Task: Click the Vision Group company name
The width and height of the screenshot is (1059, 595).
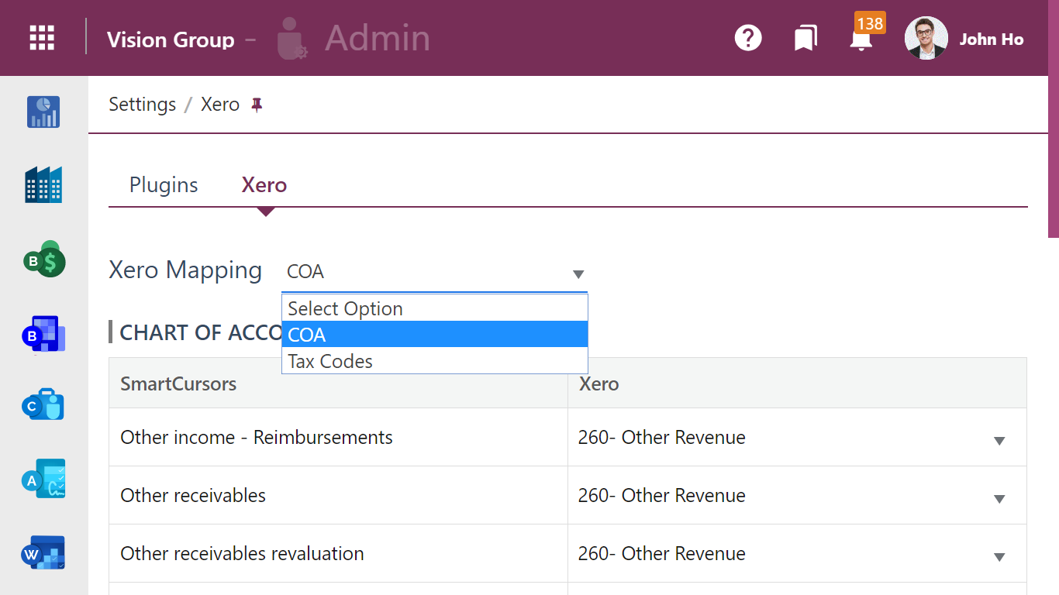Action: point(171,40)
